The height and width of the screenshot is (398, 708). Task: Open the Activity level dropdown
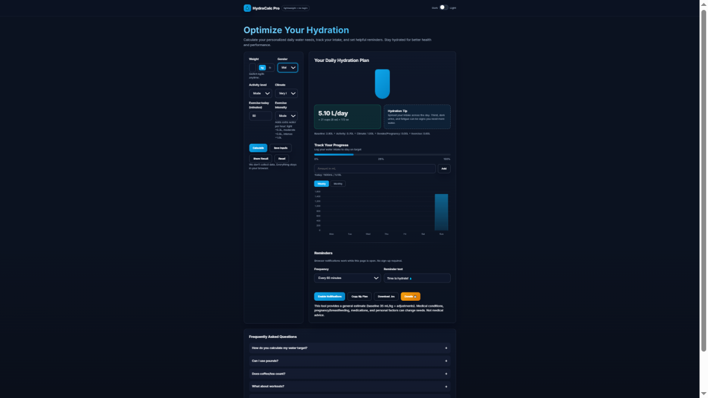tap(260, 93)
